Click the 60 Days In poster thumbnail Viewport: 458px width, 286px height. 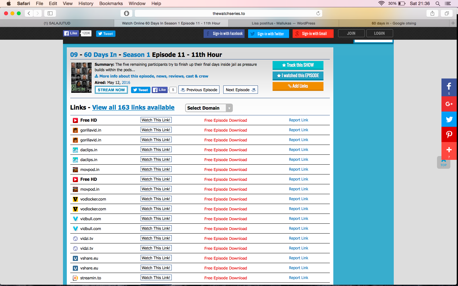pyautogui.click(x=81, y=78)
